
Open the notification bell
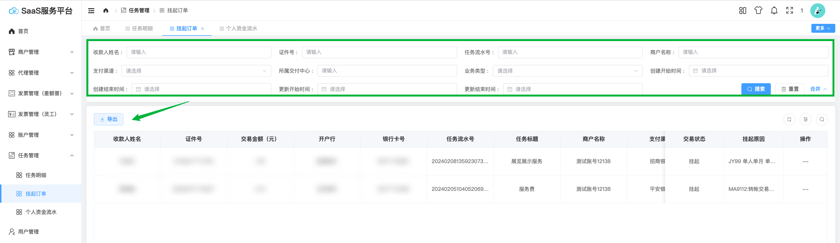coord(774,11)
